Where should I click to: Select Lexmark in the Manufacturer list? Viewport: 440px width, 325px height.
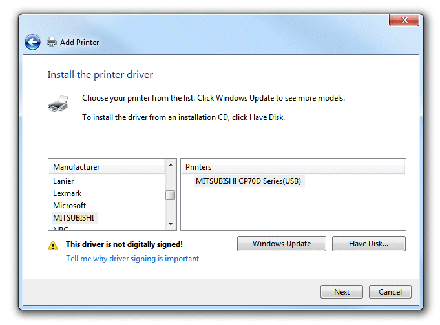67,193
